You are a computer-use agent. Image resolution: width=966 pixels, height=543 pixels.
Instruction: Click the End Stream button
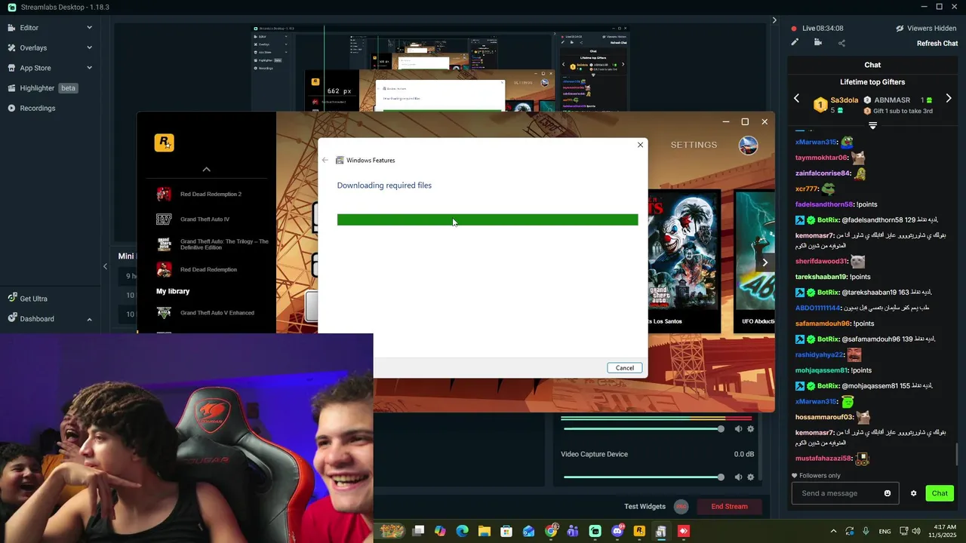tap(729, 507)
